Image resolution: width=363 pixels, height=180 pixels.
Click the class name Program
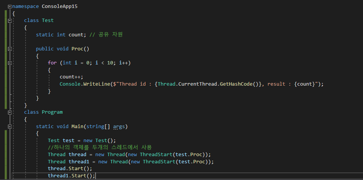pos(52,112)
